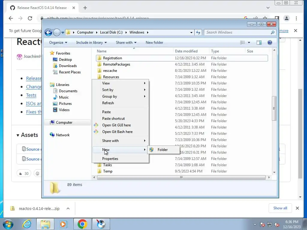Click Windows segment in address breadcrumb

tap(137, 32)
